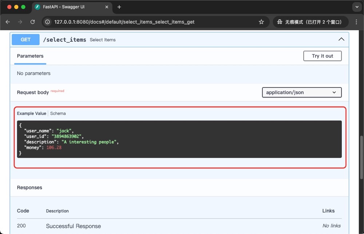Click the forward navigation arrow
Image resolution: width=364 pixels, height=234 pixels.
coord(20,22)
